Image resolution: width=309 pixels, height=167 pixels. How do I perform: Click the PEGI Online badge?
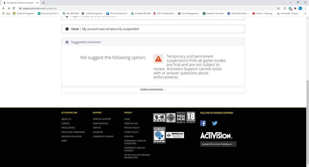181,117
